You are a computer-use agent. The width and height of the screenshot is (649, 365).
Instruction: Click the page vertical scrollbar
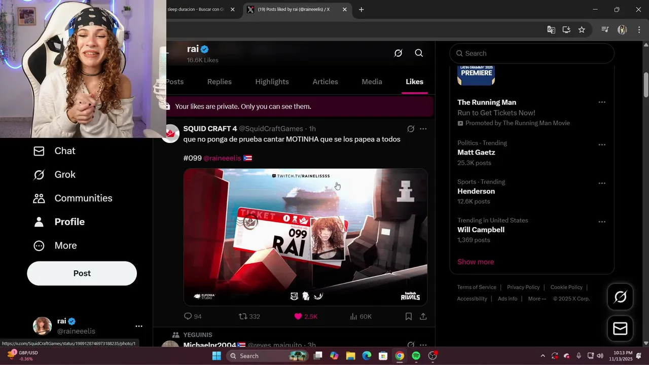coord(646,85)
